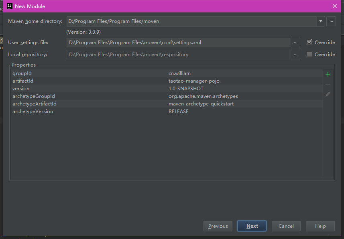Close the New Module dialog
The height and width of the screenshot is (239, 344).
tap(334, 6)
